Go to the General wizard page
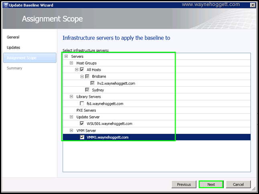The height and width of the screenshot is (194, 259). tap(13, 37)
